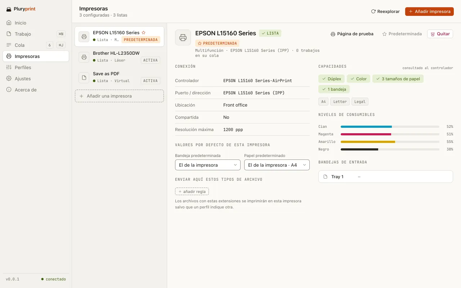Click the LISTA status badge in header
This screenshot has height=288, width=461.
click(270, 33)
